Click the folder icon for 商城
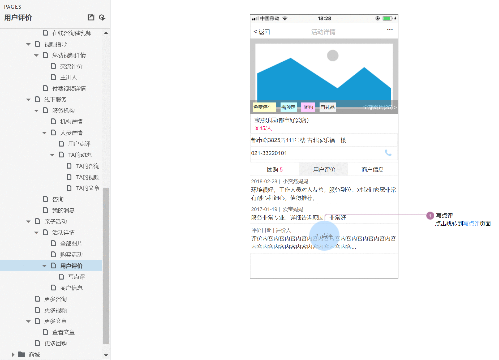Image resolution: width=499 pixels, height=360 pixels. click(x=22, y=354)
